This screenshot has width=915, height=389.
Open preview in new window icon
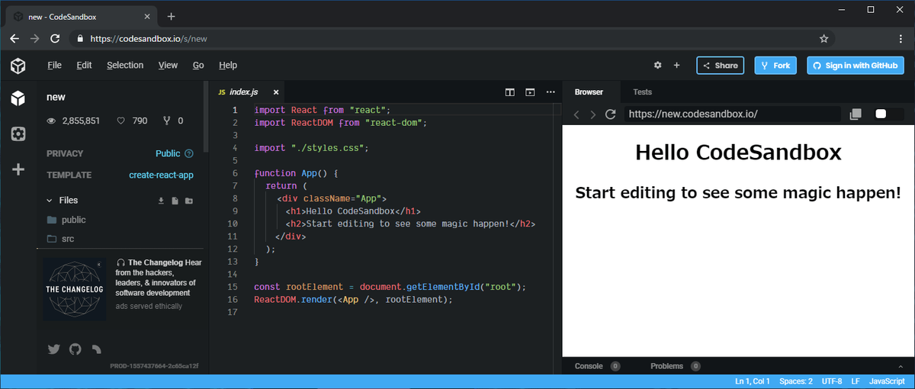pos(856,114)
